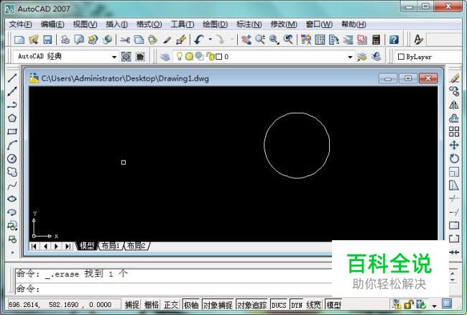Select the Stretch tool

[x=454, y=186]
